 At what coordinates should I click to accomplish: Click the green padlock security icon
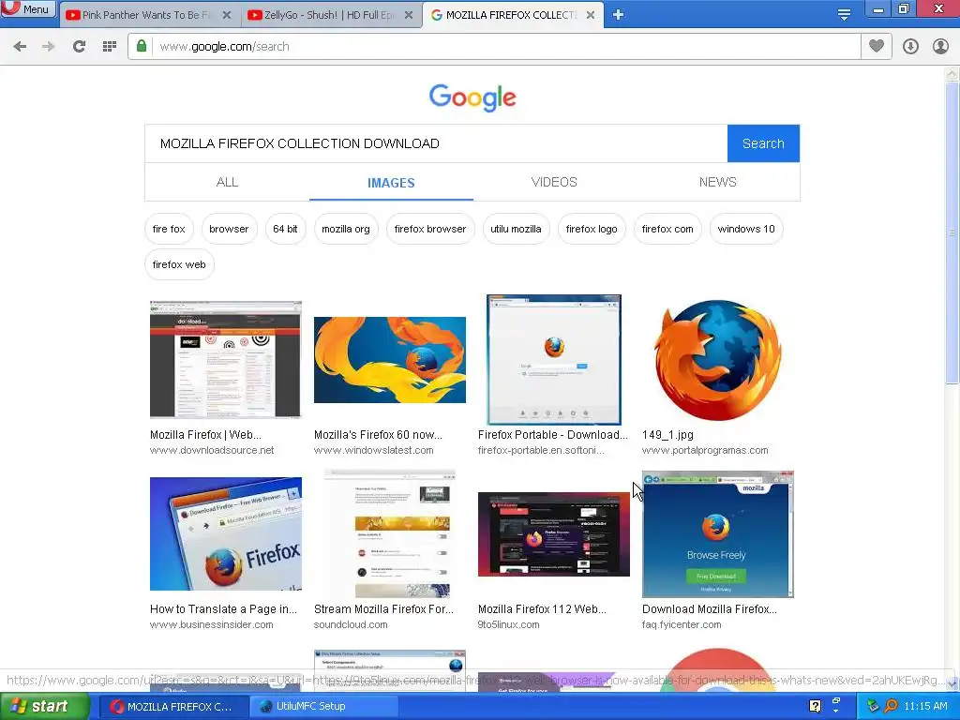(x=142, y=47)
